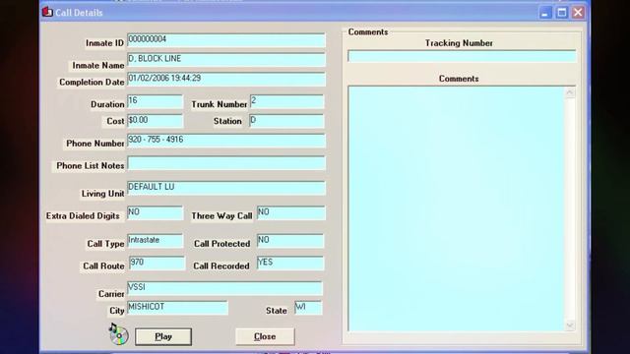This screenshot has height=354, width=630.
Task: Click the Comments scrollbar down arrow
Action: click(x=570, y=325)
